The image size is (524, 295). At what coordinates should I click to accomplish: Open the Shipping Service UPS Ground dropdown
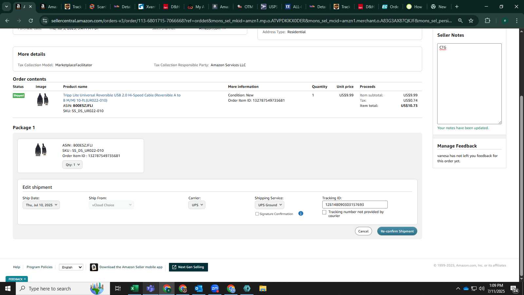click(x=269, y=205)
